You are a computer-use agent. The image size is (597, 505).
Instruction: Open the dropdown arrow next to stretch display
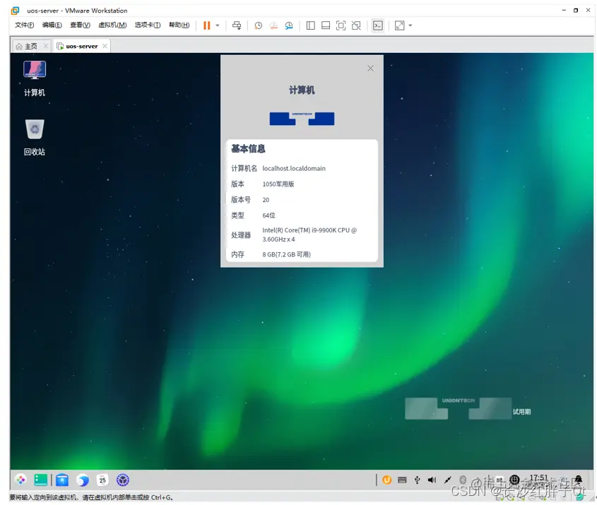click(410, 25)
